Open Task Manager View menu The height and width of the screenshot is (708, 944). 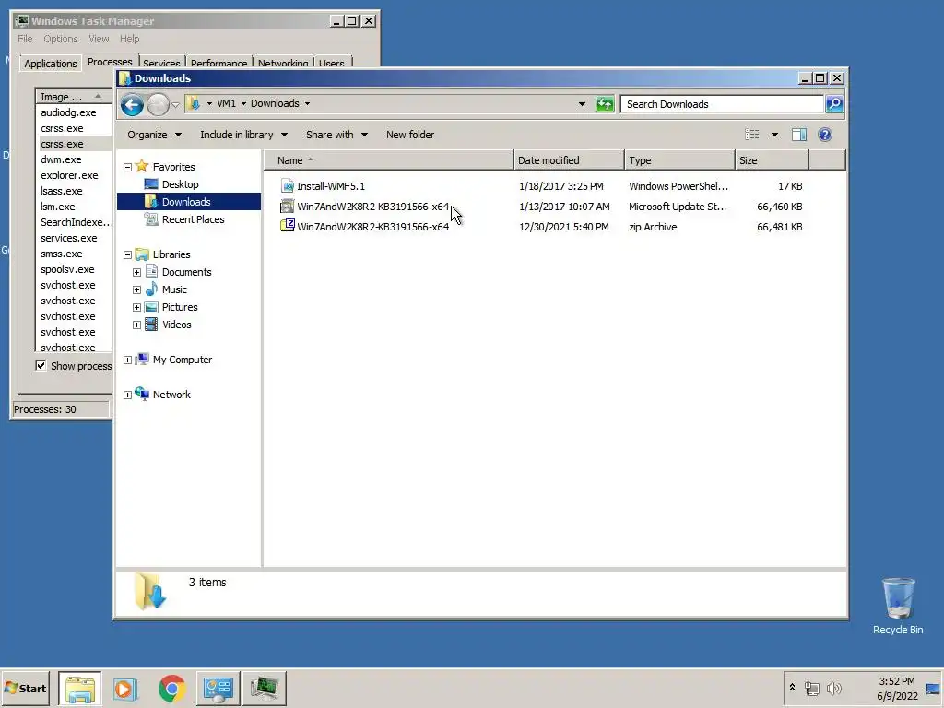pos(99,39)
